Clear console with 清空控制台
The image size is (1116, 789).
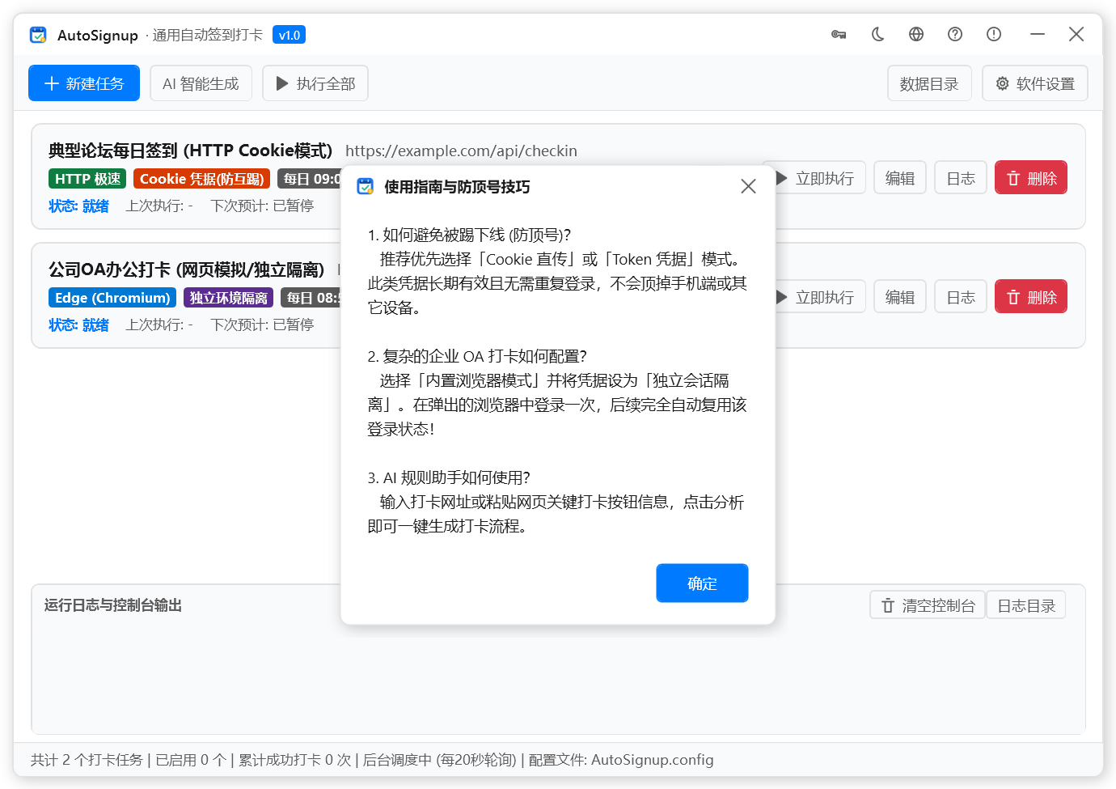(928, 605)
